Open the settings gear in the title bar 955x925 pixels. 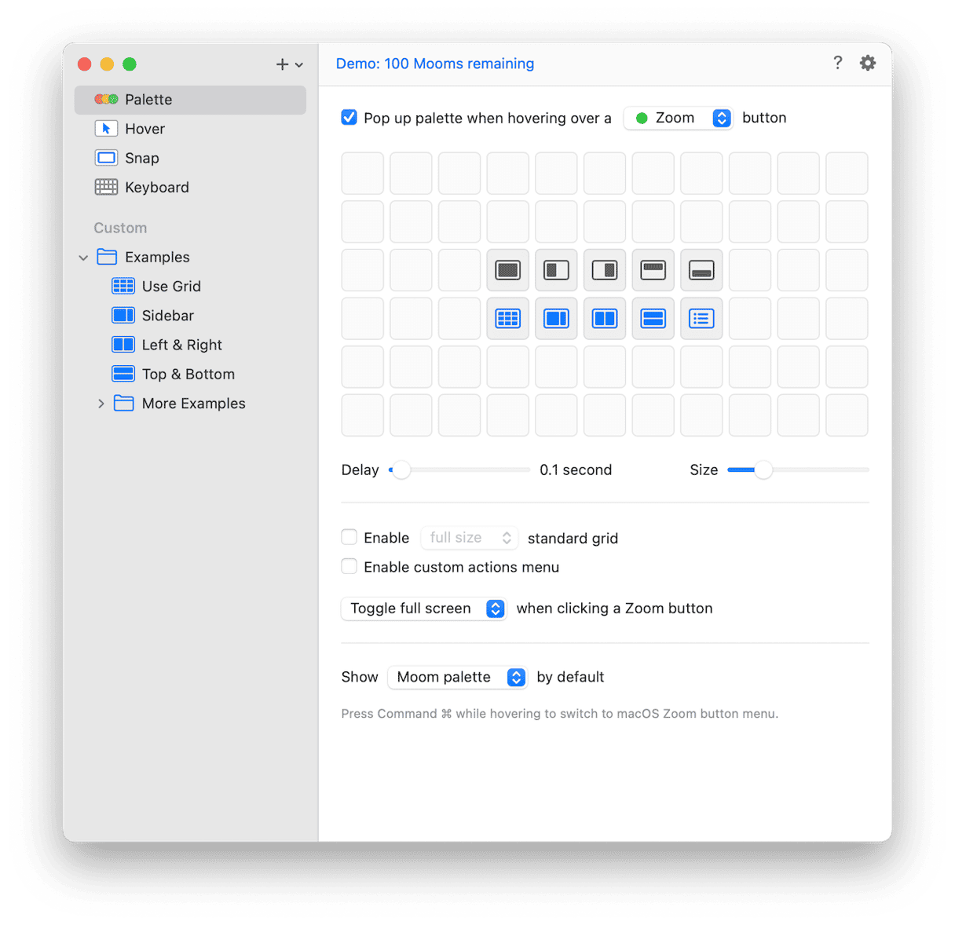[x=867, y=63]
